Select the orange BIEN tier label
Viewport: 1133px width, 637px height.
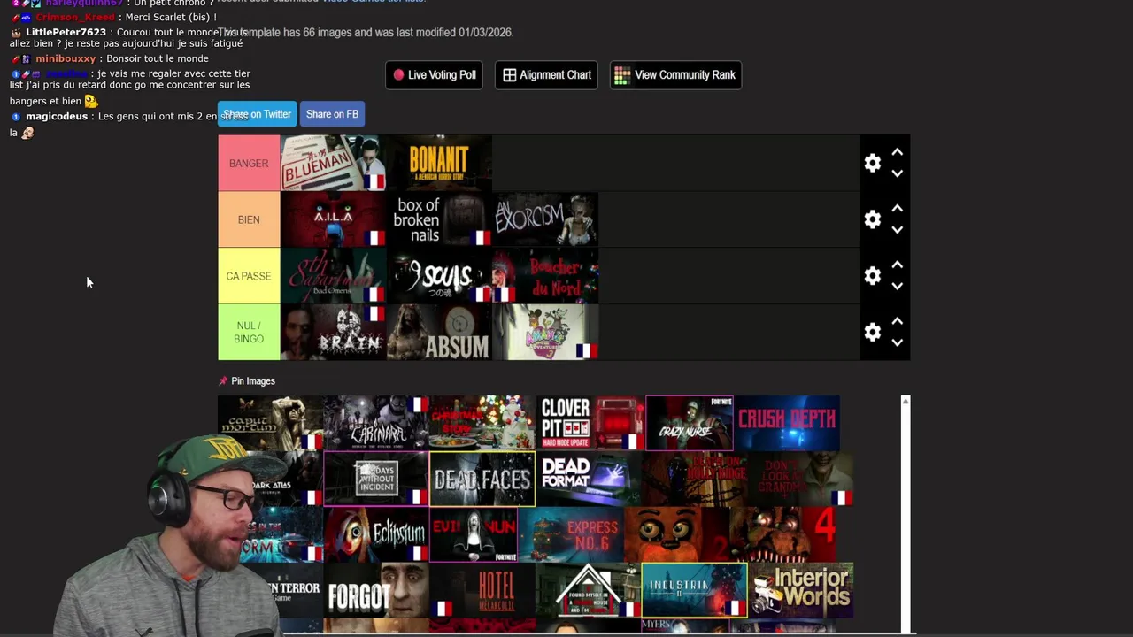point(249,219)
